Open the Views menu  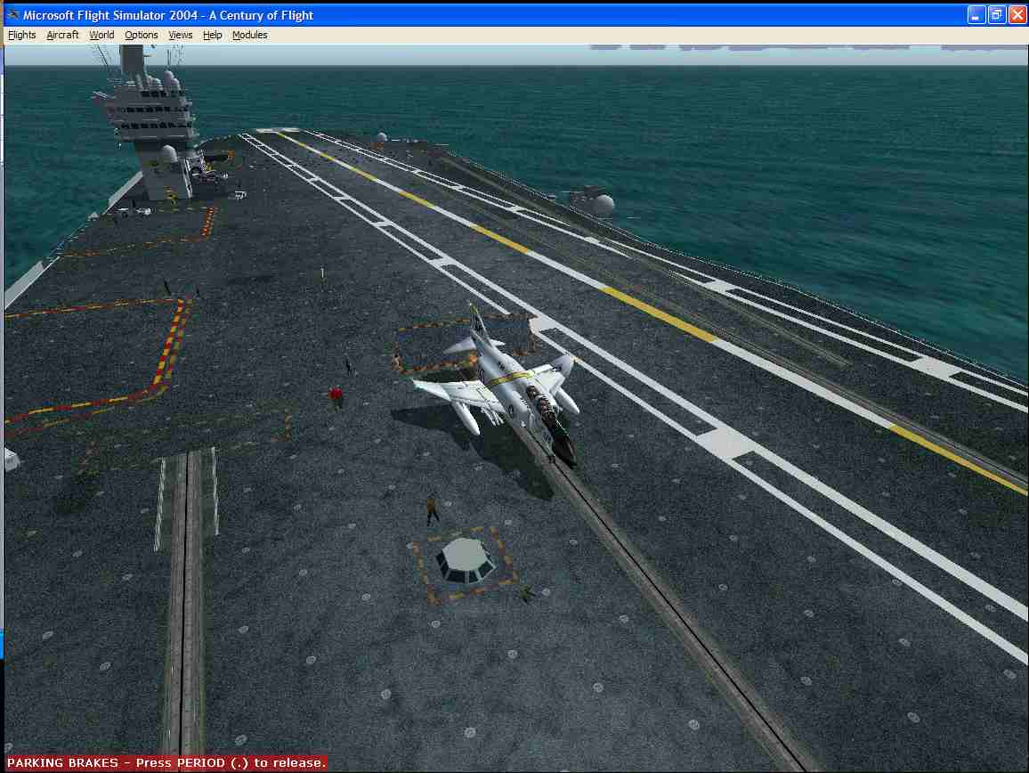point(181,35)
